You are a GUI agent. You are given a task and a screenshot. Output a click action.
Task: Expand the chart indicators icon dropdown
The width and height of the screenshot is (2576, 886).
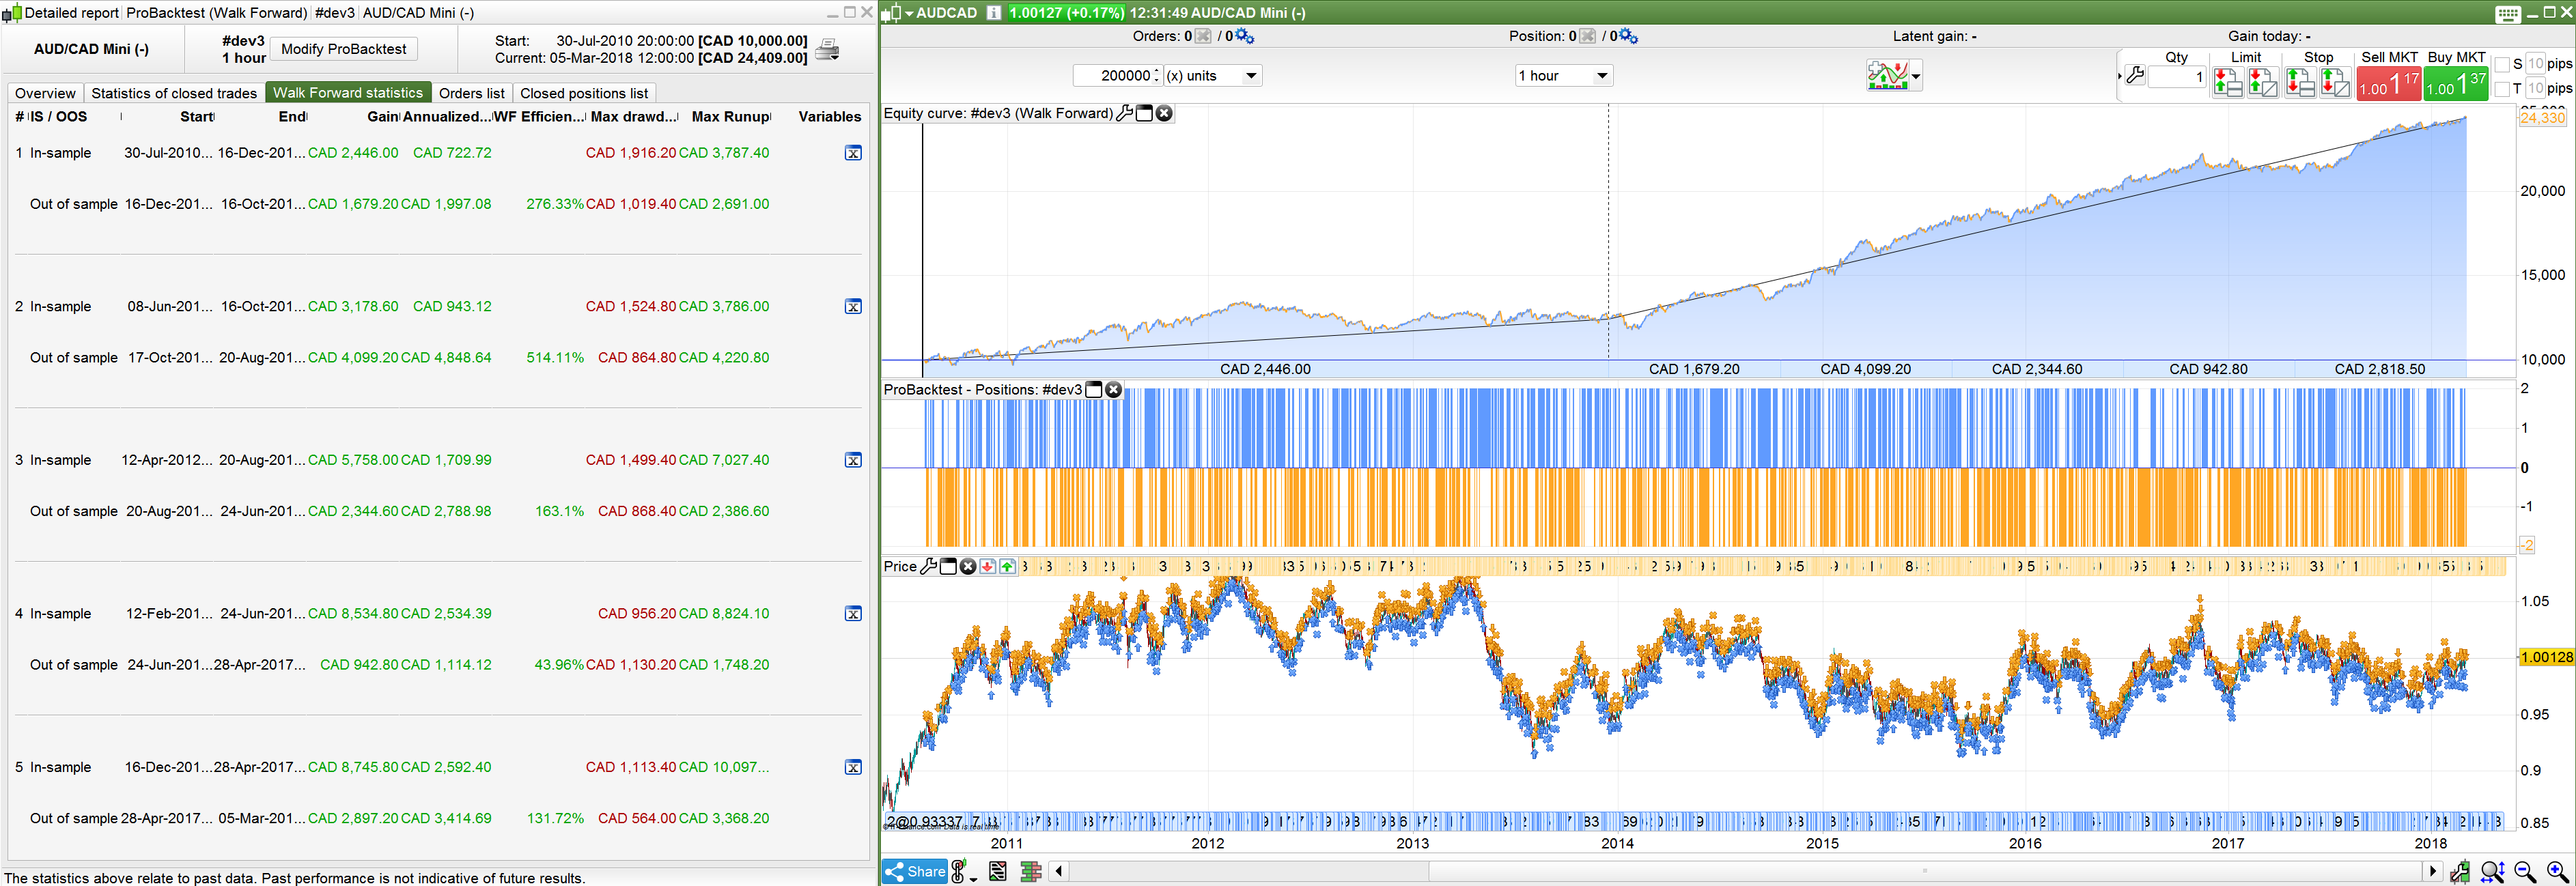[1915, 76]
